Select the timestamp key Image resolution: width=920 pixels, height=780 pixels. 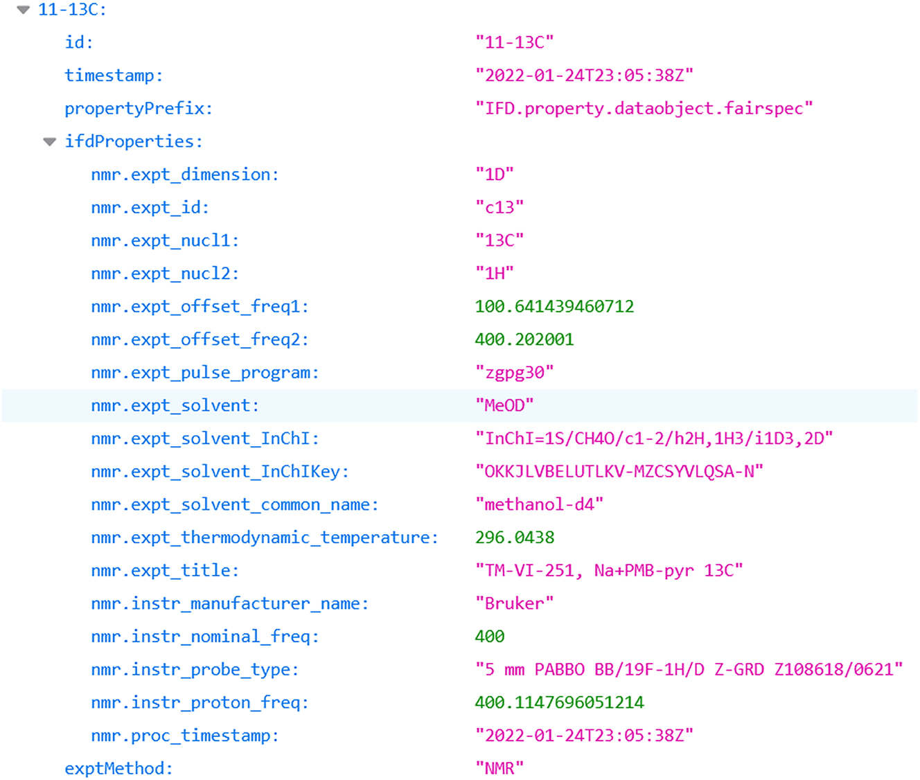(x=113, y=75)
